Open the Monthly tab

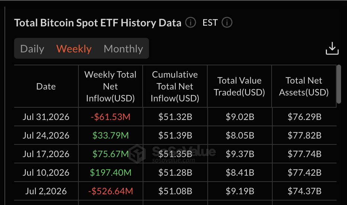pyautogui.click(x=123, y=49)
